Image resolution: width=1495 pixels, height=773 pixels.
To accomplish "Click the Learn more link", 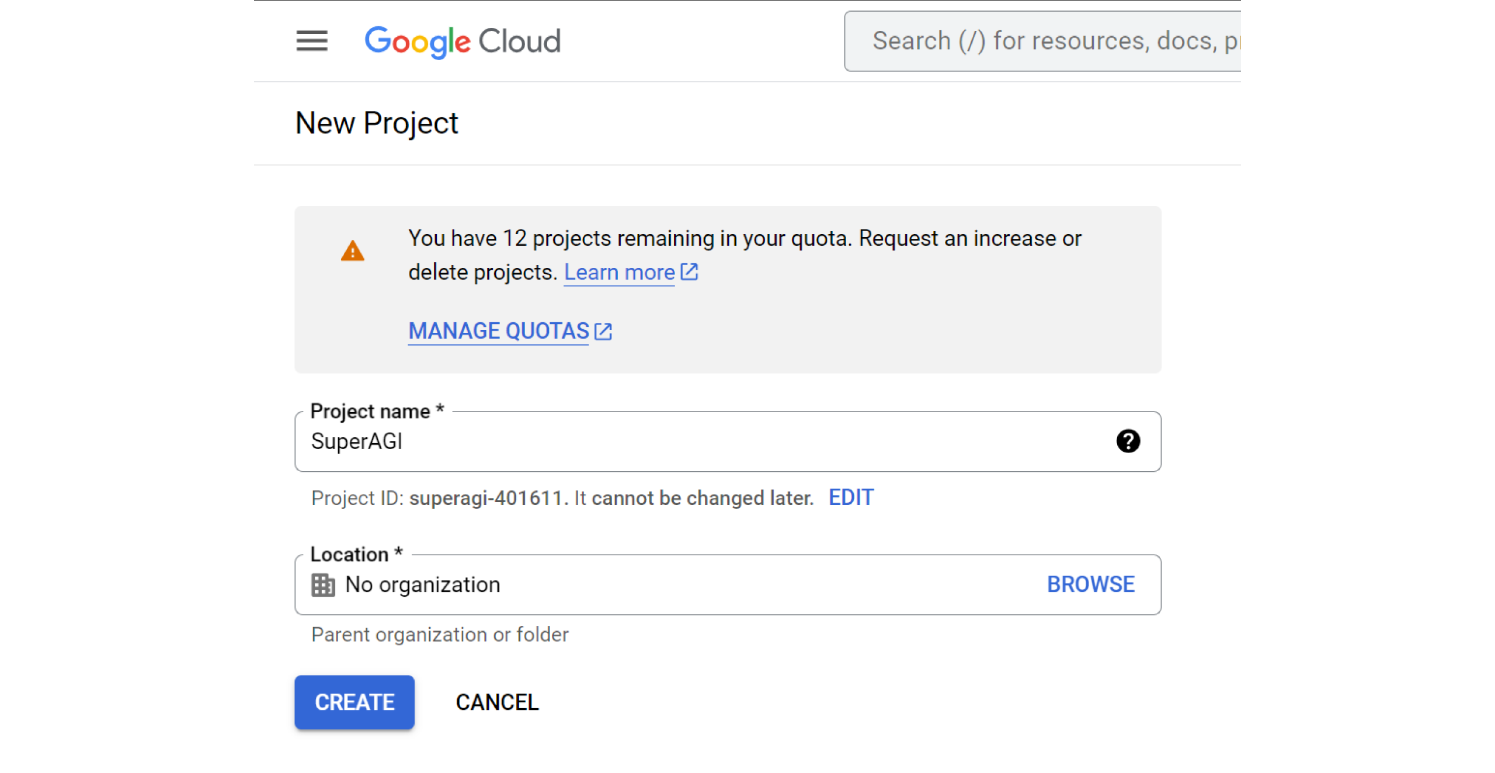I will tap(619, 273).
